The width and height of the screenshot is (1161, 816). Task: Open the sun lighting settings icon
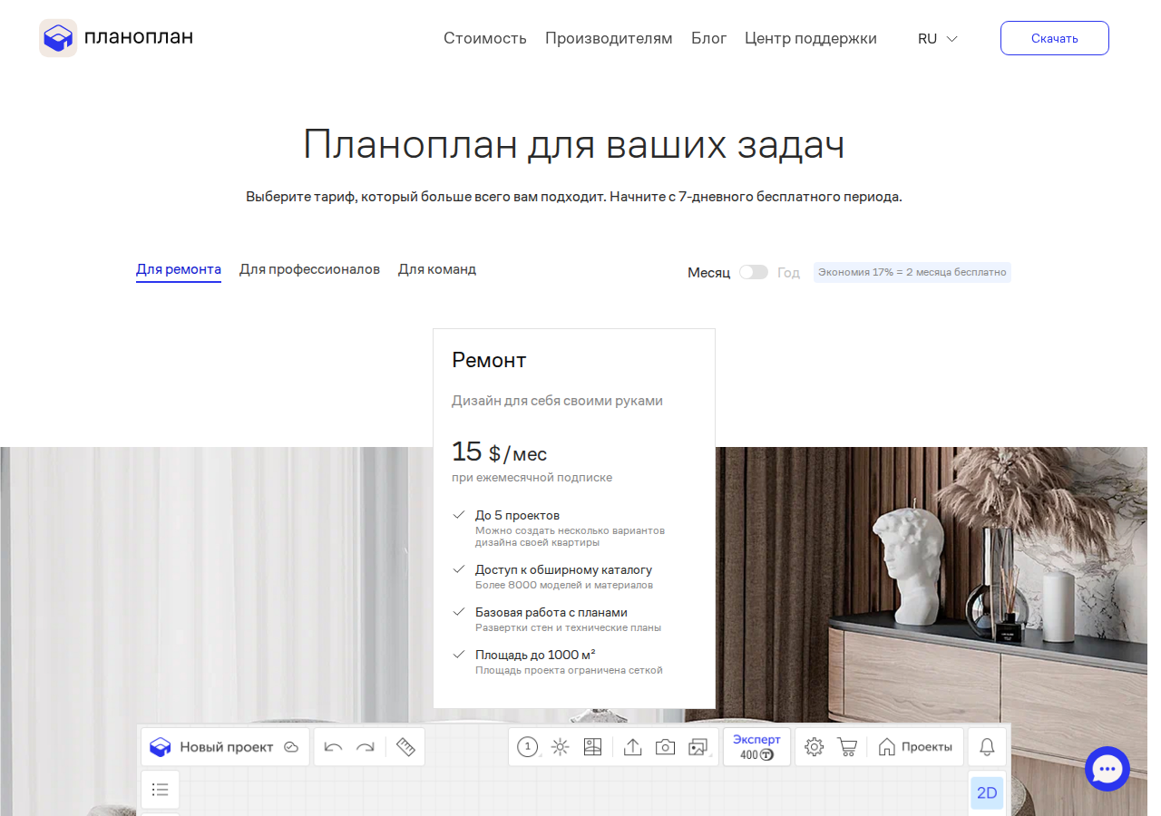click(x=560, y=747)
